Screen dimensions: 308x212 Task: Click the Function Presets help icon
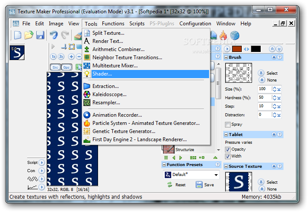217,164
